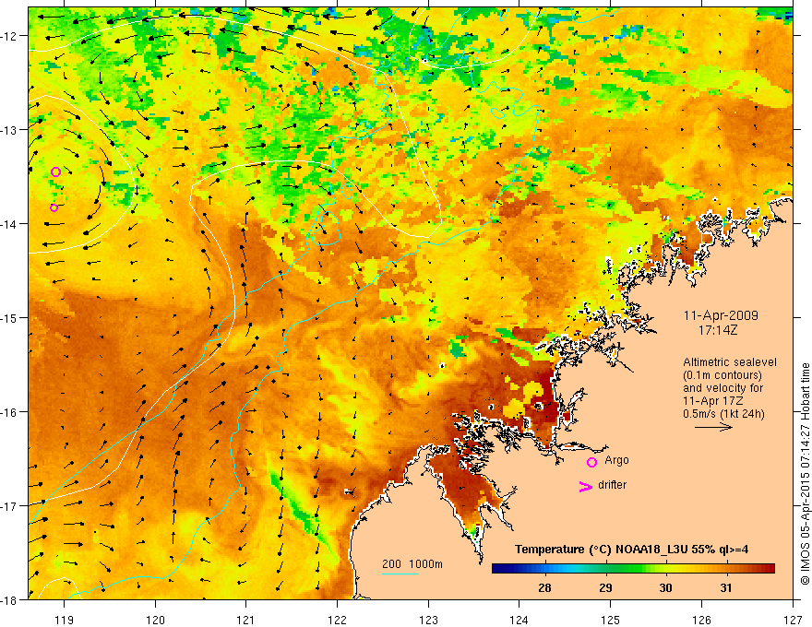The height and width of the screenshot is (627, 812).
Task: Click the '126' longitude axis label
Action: [701, 620]
